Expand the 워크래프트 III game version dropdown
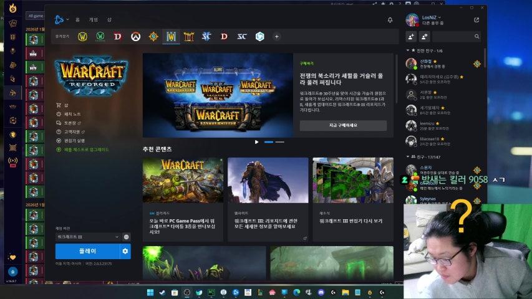 pyautogui.click(x=87, y=237)
